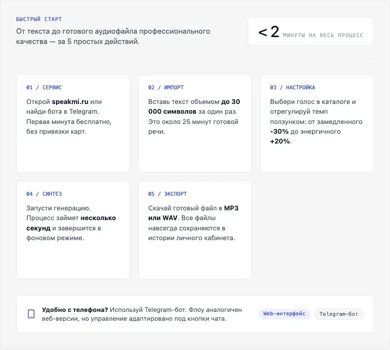
Task: Click "веб-версии, но управление адаптировано" line
Action: point(135,319)
